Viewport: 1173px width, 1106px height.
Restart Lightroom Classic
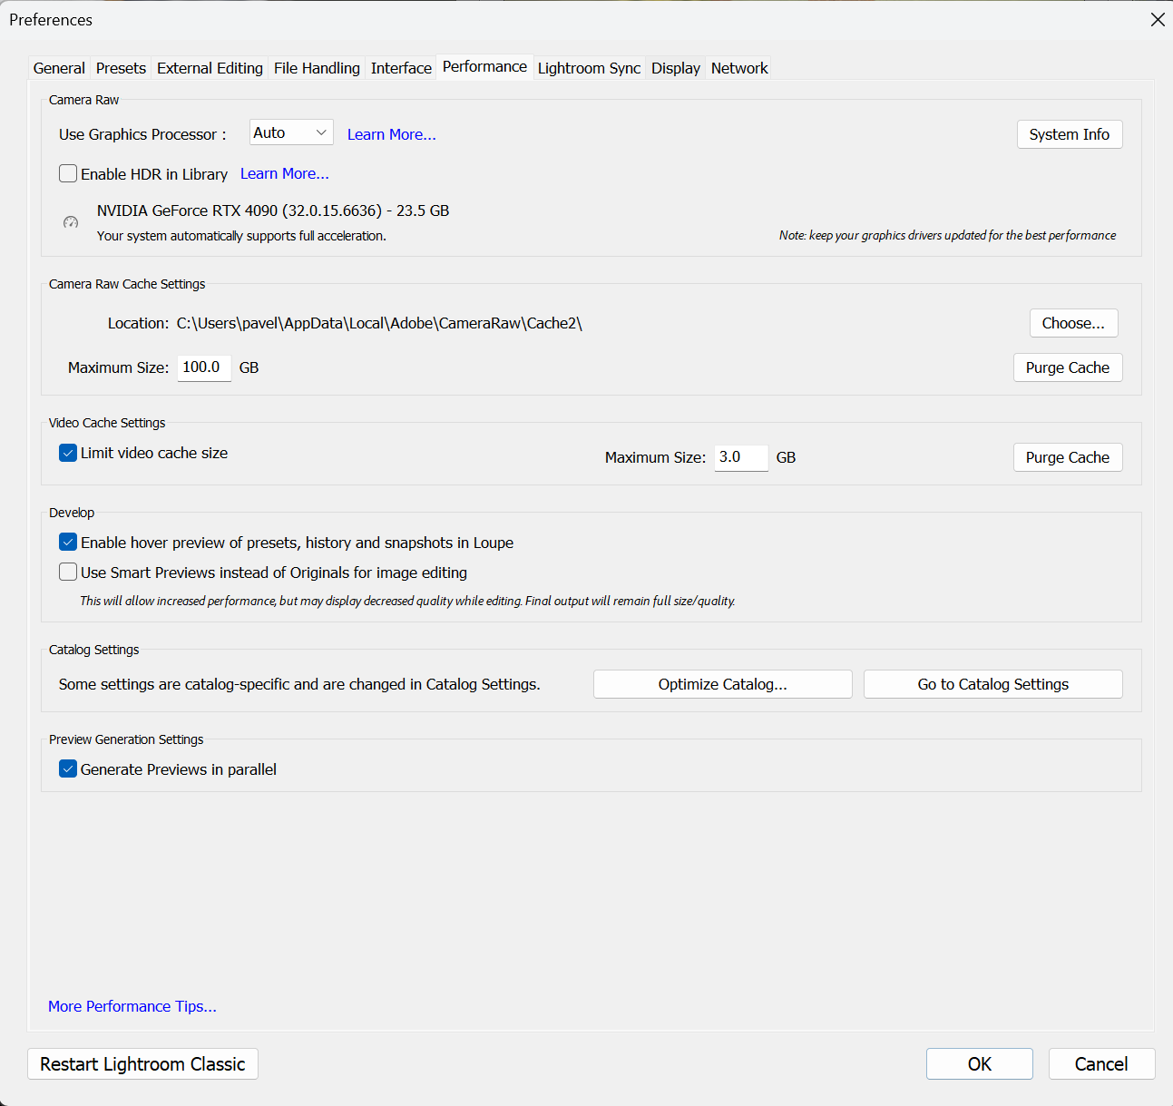142,1063
